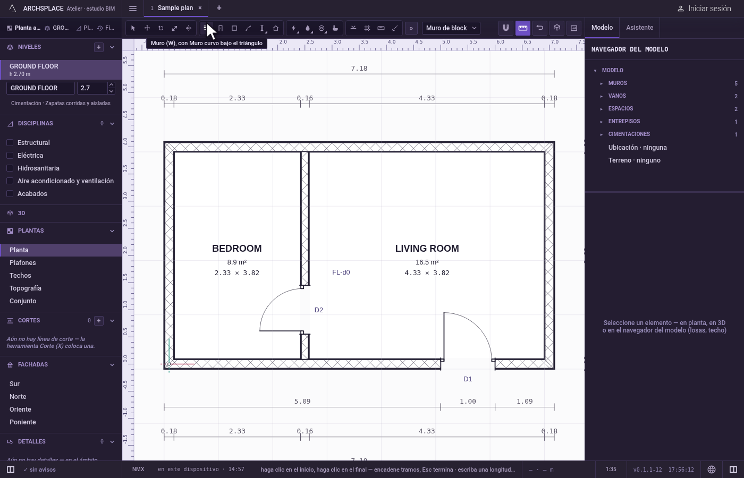This screenshot has height=478, width=744.
Task: Select the move crosshair tool
Action: 147,28
